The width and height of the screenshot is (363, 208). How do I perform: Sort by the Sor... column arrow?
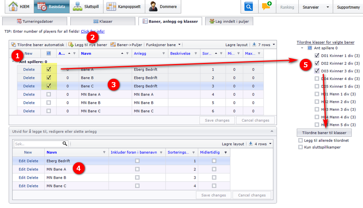pyautogui.click(x=216, y=54)
